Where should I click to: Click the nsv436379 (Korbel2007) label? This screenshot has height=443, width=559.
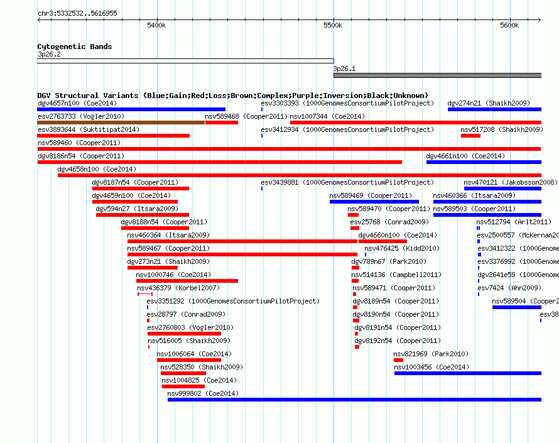[x=178, y=288]
